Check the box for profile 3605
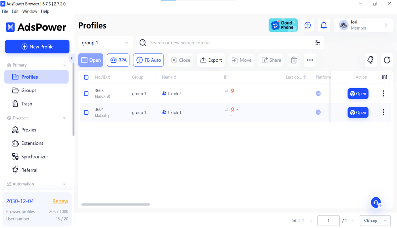The image size is (397, 228). tap(86, 94)
